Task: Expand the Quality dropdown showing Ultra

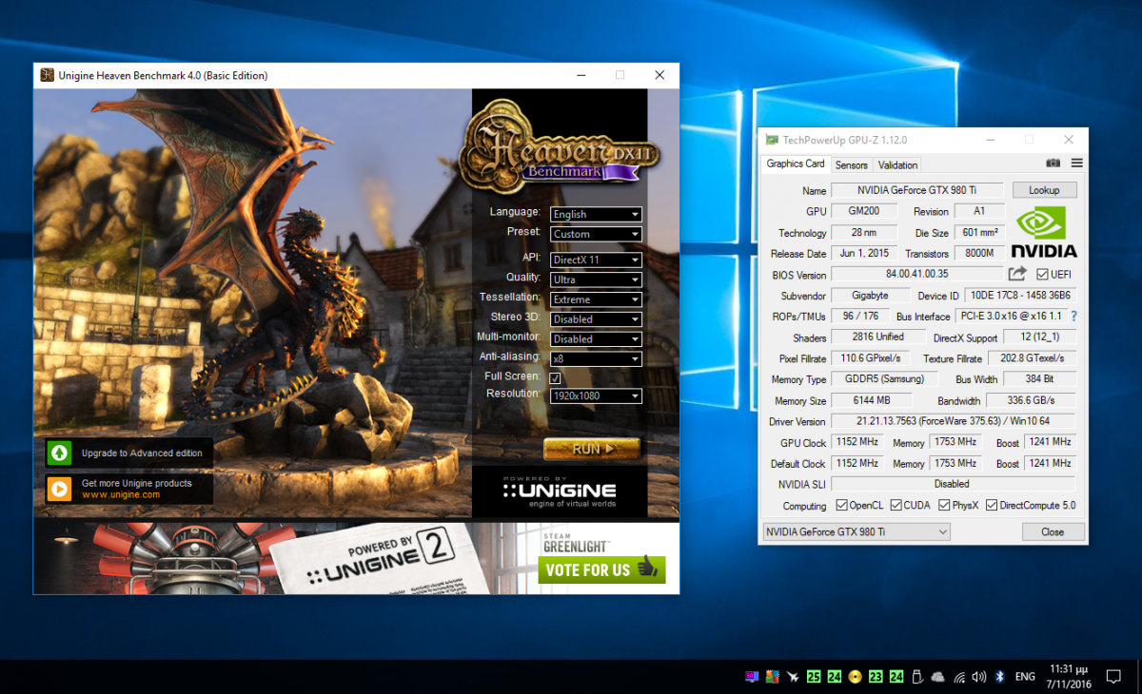Action: click(x=596, y=280)
